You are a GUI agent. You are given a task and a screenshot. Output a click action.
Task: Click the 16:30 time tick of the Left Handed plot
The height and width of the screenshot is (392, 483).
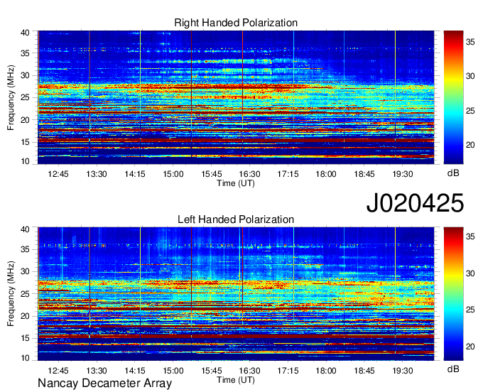pyautogui.click(x=249, y=371)
